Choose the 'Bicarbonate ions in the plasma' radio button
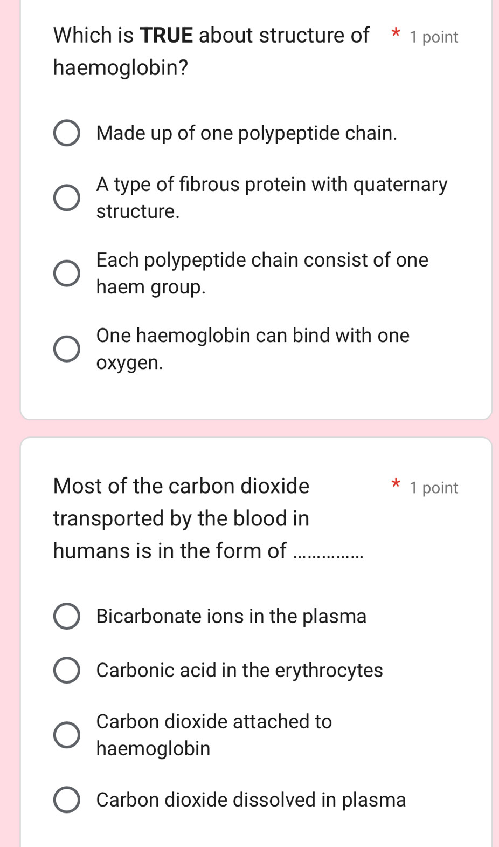The height and width of the screenshot is (847, 499). tap(67, 617)
